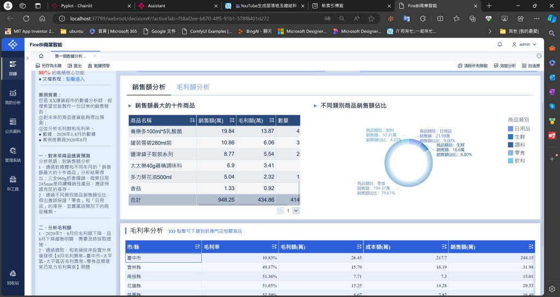Close the 第一個數據分析 tab
Image resolution: width=560 pixels, height=297 pixels.
click(95, 56)
